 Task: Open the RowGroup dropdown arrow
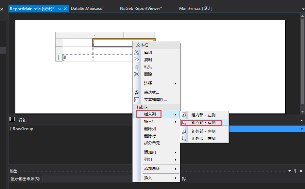[302, 129]
